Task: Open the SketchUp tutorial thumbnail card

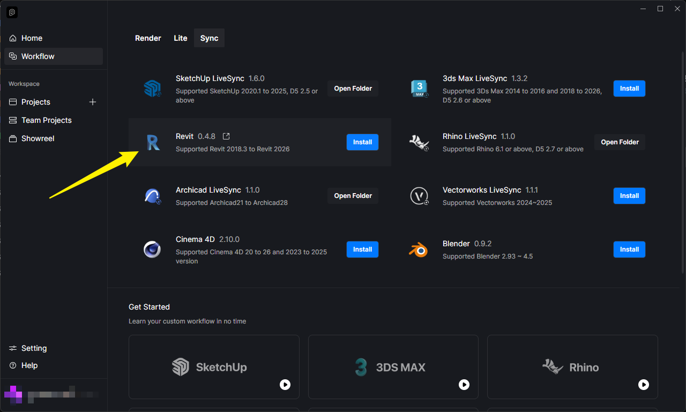Action: point(214,367)
